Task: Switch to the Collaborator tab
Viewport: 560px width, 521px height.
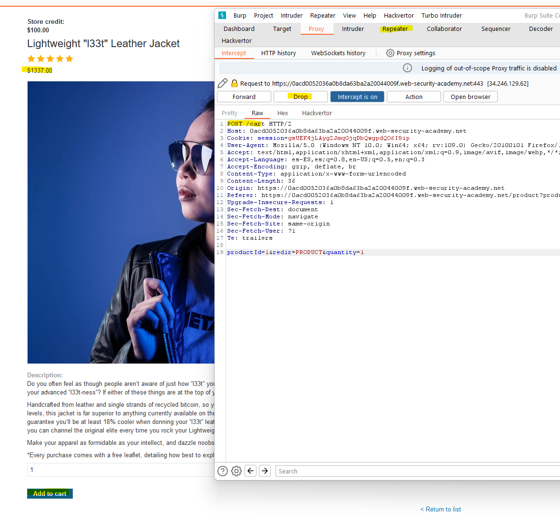Action: 444,29
